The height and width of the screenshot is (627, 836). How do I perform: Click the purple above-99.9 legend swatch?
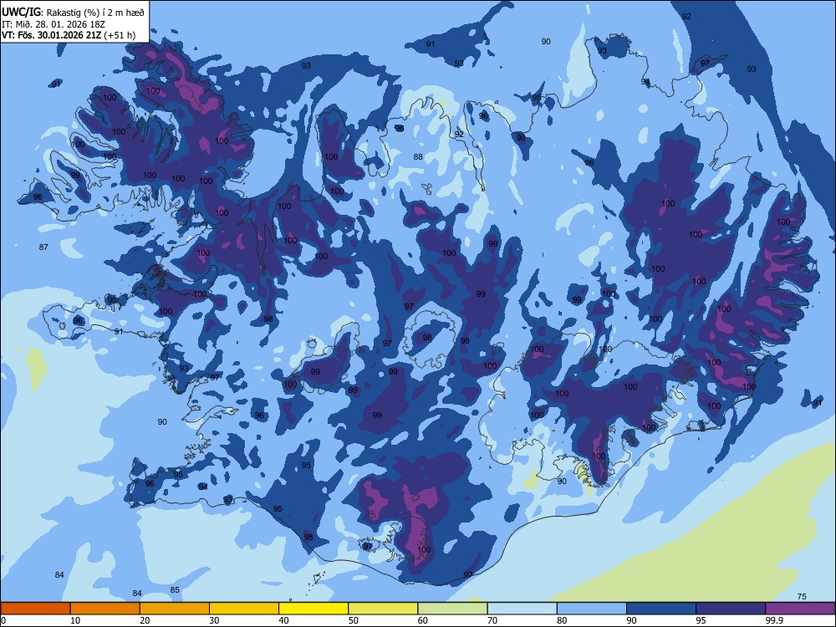(800, 609)
